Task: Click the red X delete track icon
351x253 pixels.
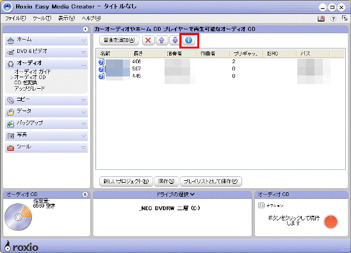Action: tap(148, 40)
